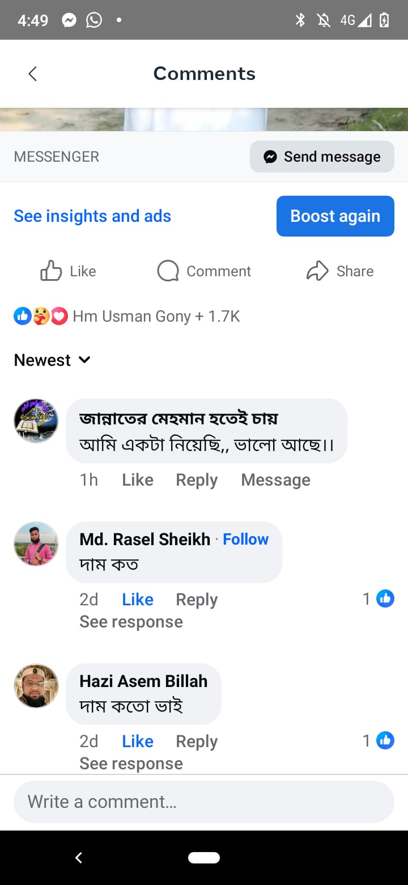408x885 pixels.
Task: Open the reaction emojis summary
Action: coord(41,316)
